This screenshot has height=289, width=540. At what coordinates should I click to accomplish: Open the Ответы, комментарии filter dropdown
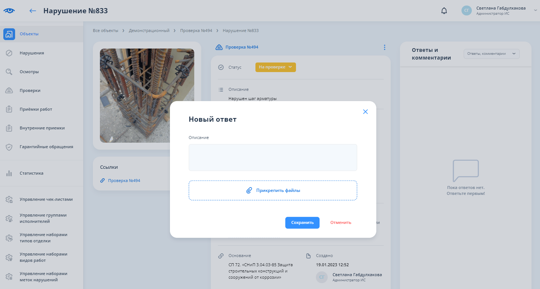point(491,54)
